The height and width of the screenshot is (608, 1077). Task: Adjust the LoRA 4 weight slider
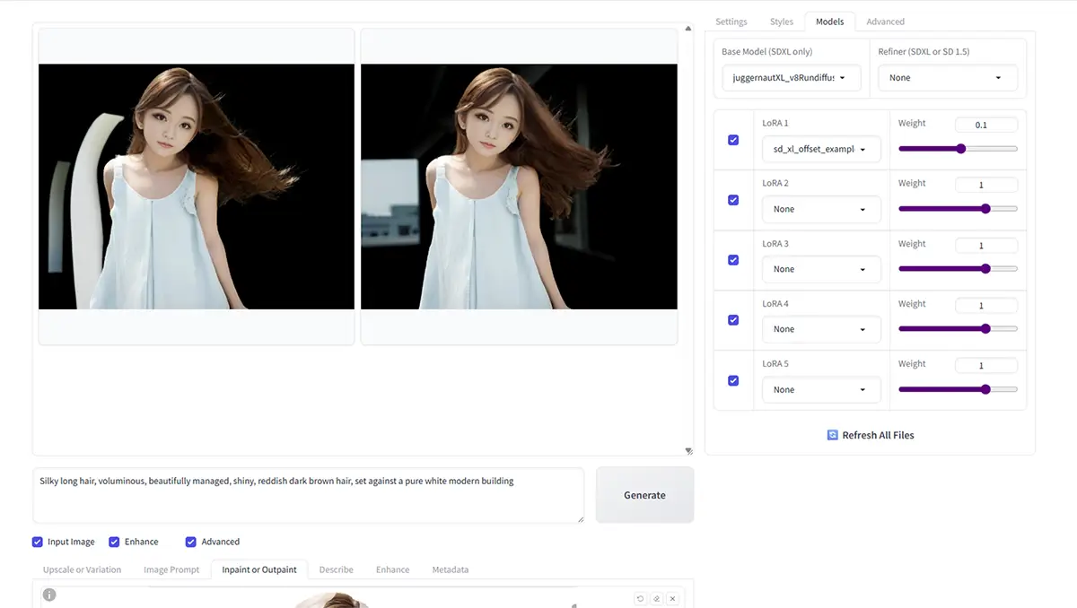[x=958, y=329]
